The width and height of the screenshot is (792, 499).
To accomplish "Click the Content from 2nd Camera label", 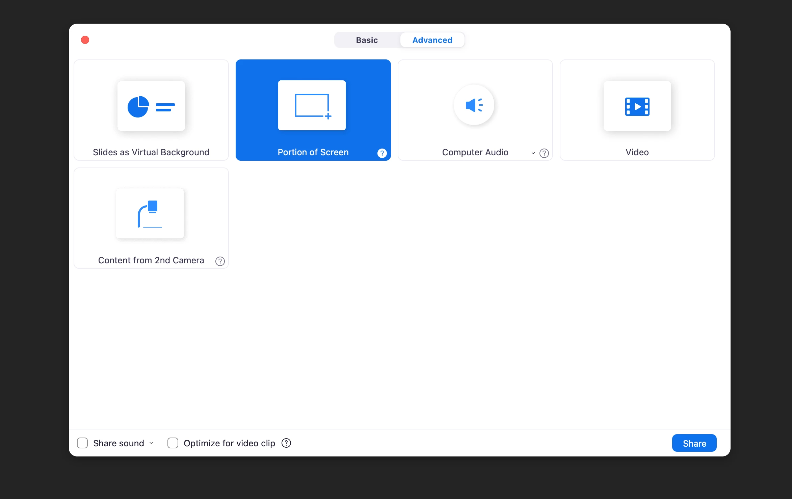I will (151, 260).
